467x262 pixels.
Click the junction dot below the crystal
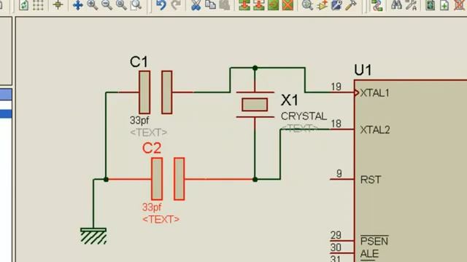pyautogui.click(x=255, y=180)
